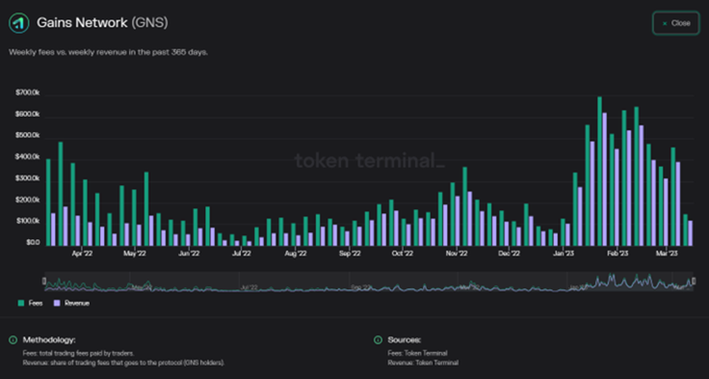Click the Apr '22 x-axis label
The image size is (709, 379).
tap(82, 254)
